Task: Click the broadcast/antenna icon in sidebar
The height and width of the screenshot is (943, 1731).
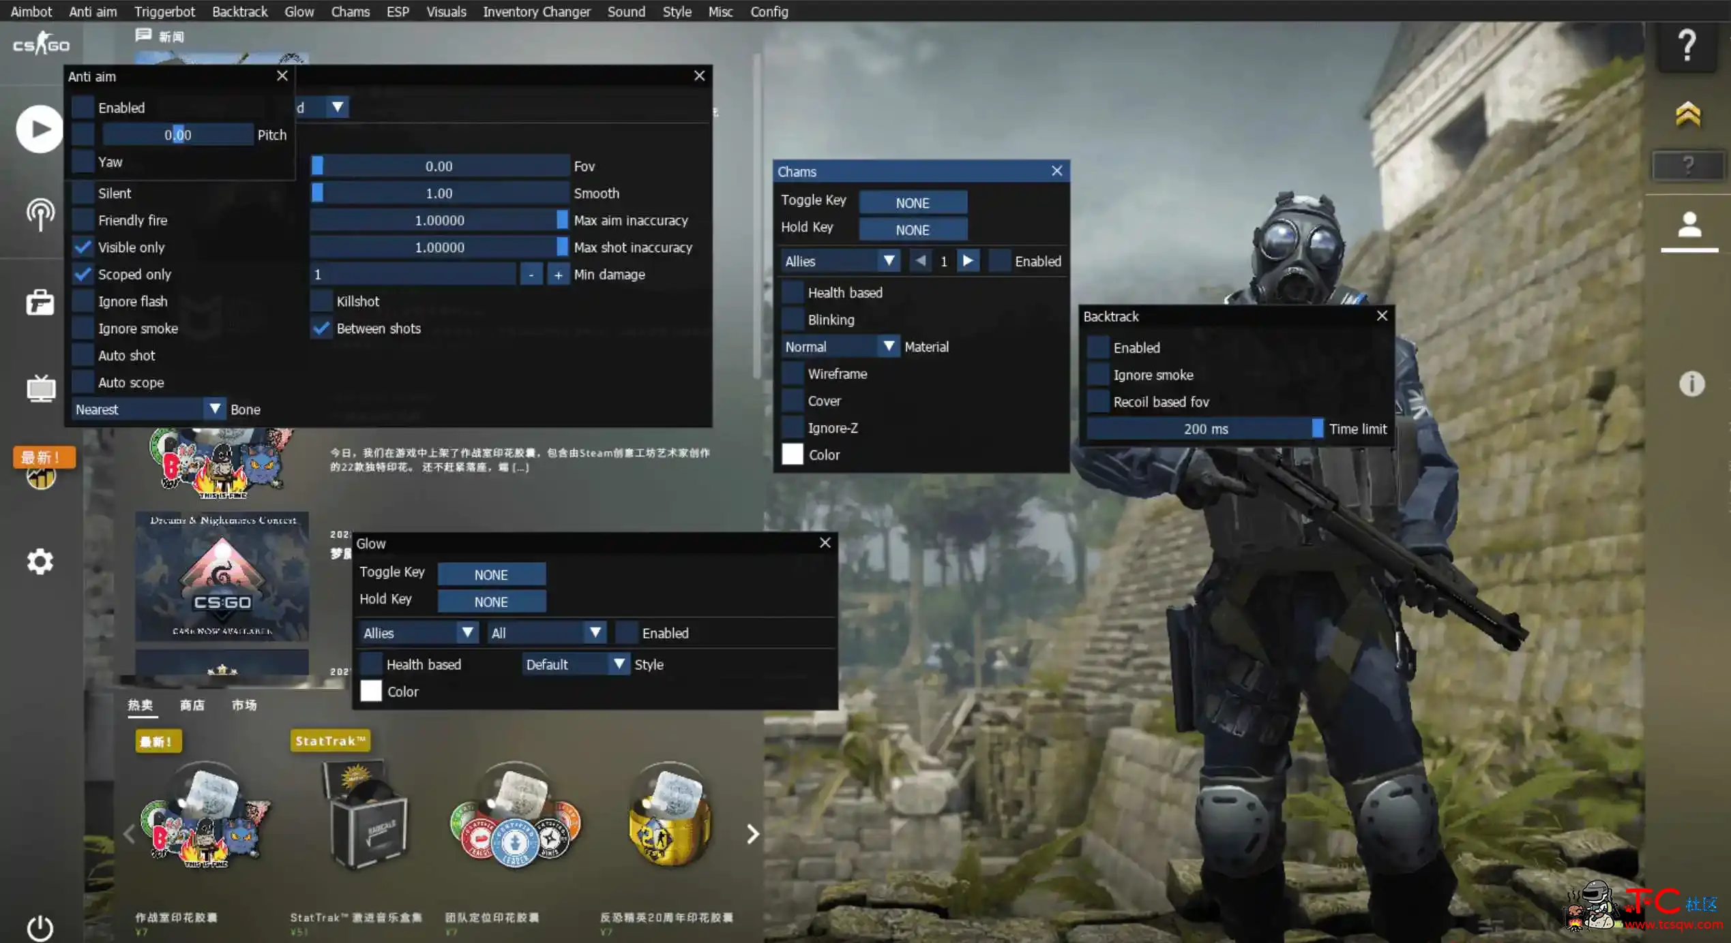Action: tap(38, 215)
